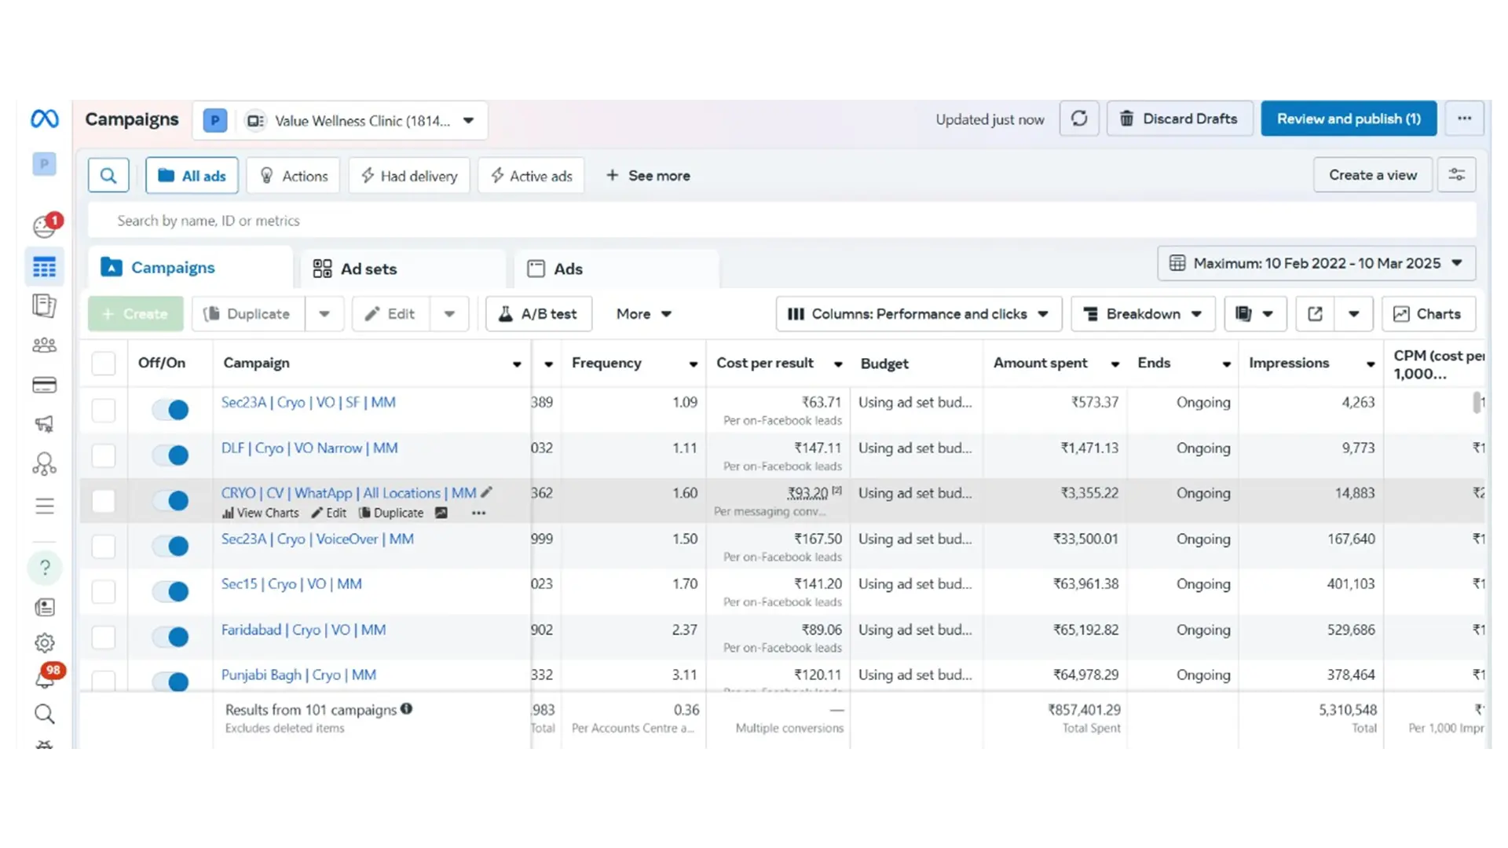This screenshot has width=1508, height=848.
Task: Click the image icon after Duplicate in CRYO row
Action: click(x=441, y=513)
